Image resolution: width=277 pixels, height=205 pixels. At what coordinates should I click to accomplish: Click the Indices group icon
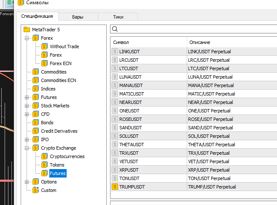35,89
